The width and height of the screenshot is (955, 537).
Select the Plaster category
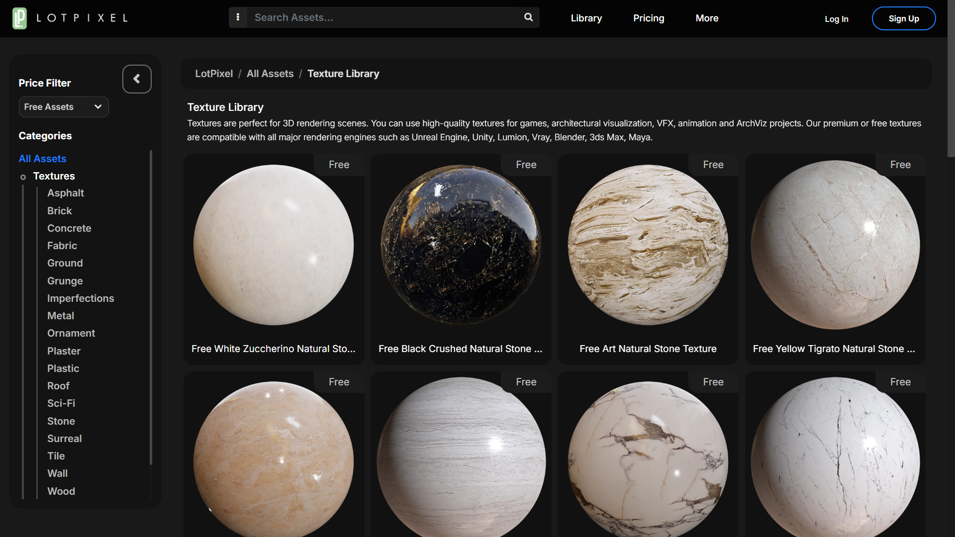coord(64,351)
